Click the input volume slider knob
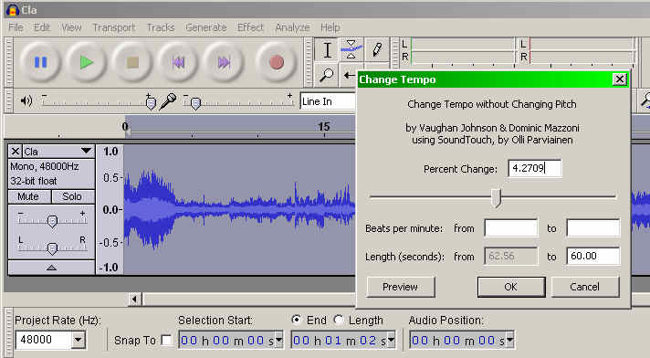Image resolution: width=650 pixels, height=358 pixels. tap(195, 103)
